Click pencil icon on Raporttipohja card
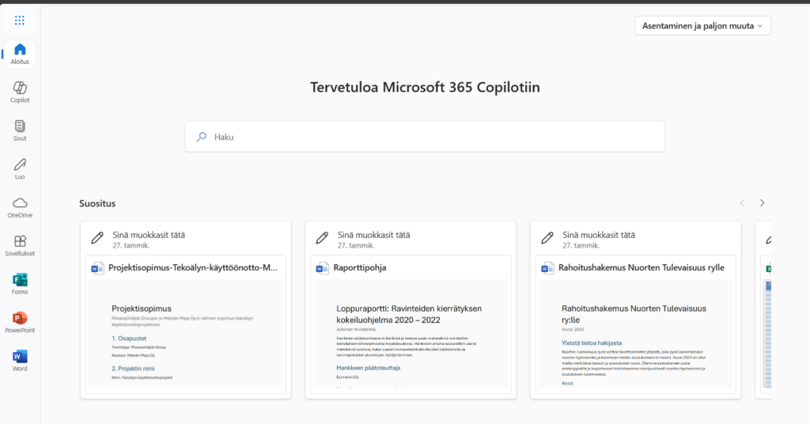Screen dimensions: 810x424 pyautogui.click(x=322, y=237)
